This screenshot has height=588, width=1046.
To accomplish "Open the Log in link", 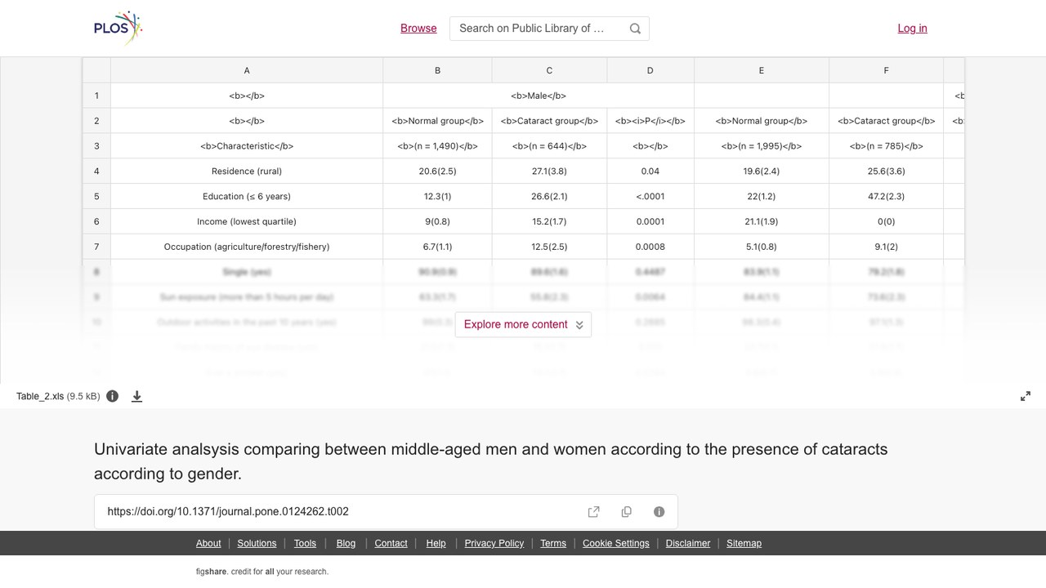I will tap(912, 28).
